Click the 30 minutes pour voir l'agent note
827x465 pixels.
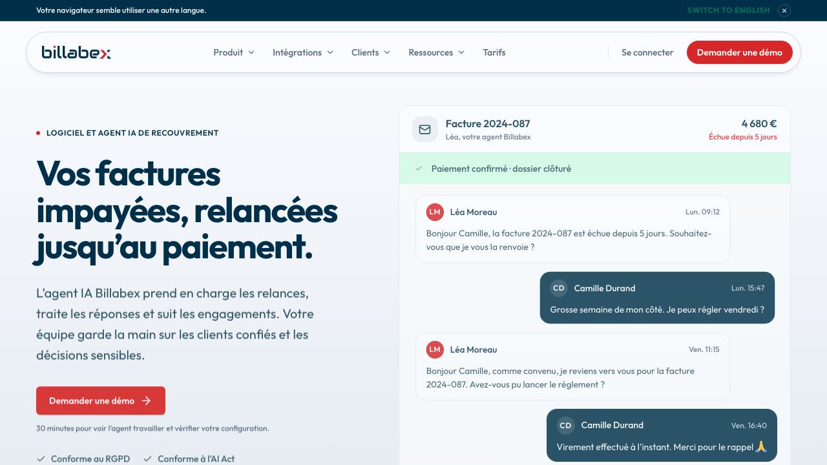152,428
